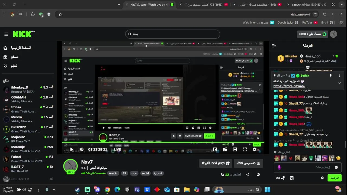Open the store.dawah link in pinned message
The image size is (347, 195).
point(291,86)
